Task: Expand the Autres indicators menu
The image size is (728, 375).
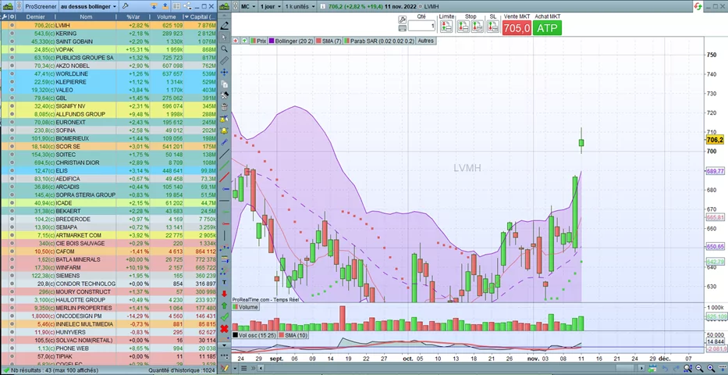Action: pos(426,41)
